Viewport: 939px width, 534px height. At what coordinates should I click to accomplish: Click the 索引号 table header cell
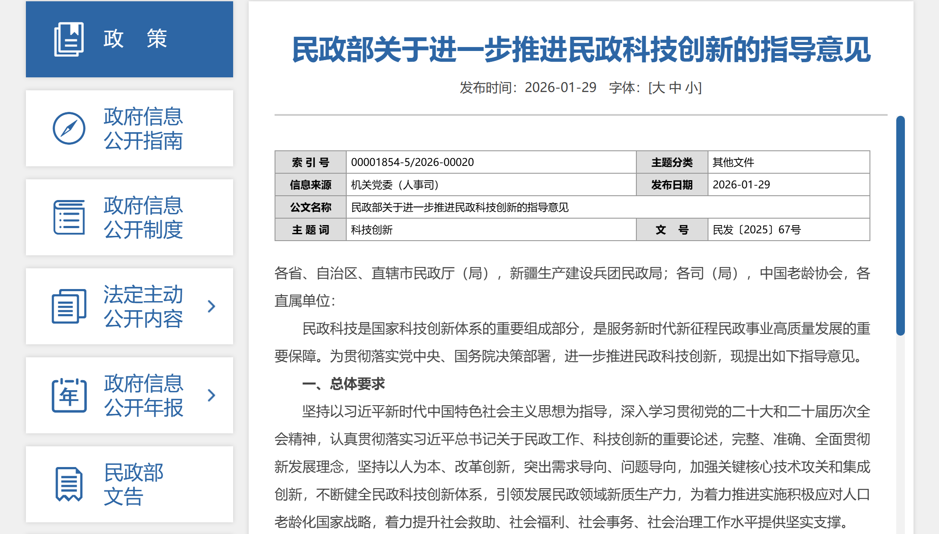311,162
